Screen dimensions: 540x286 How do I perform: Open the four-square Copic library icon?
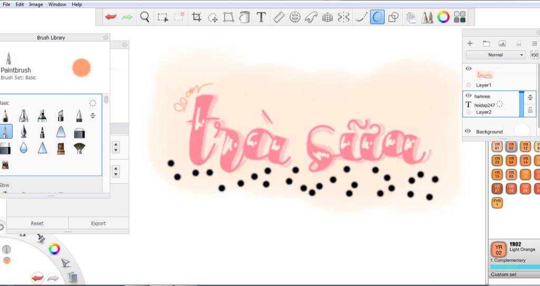tap(460, 17)
